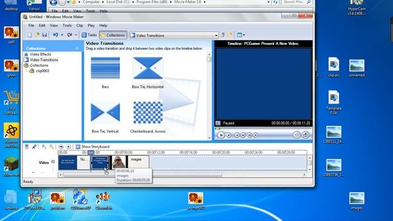Create a new project via toolbar icon

30,35
